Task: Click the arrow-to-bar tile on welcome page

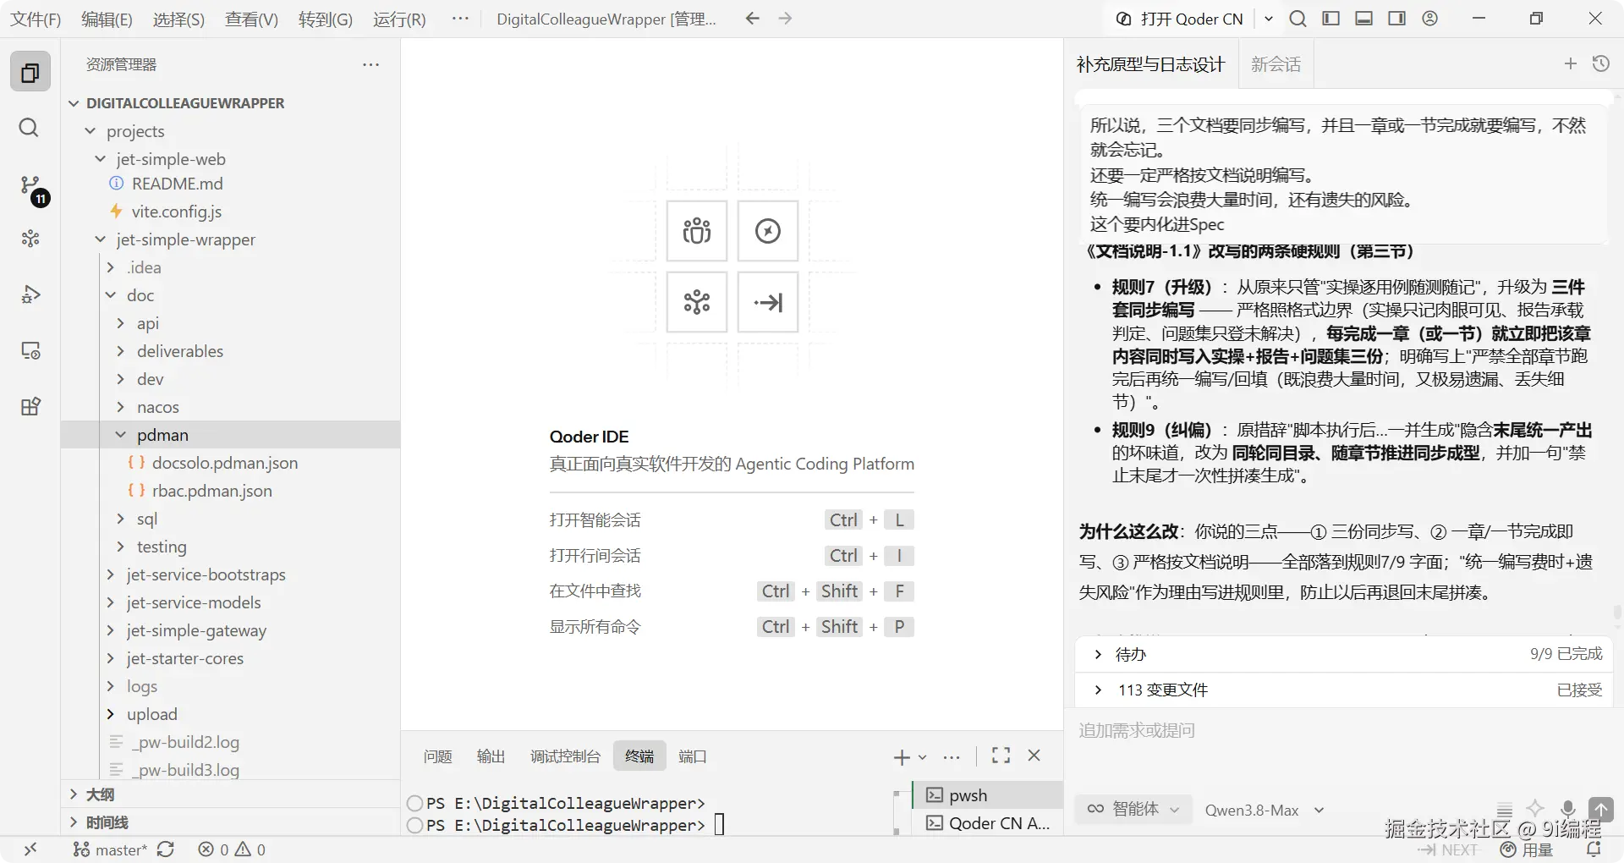Action: (768, 302)
